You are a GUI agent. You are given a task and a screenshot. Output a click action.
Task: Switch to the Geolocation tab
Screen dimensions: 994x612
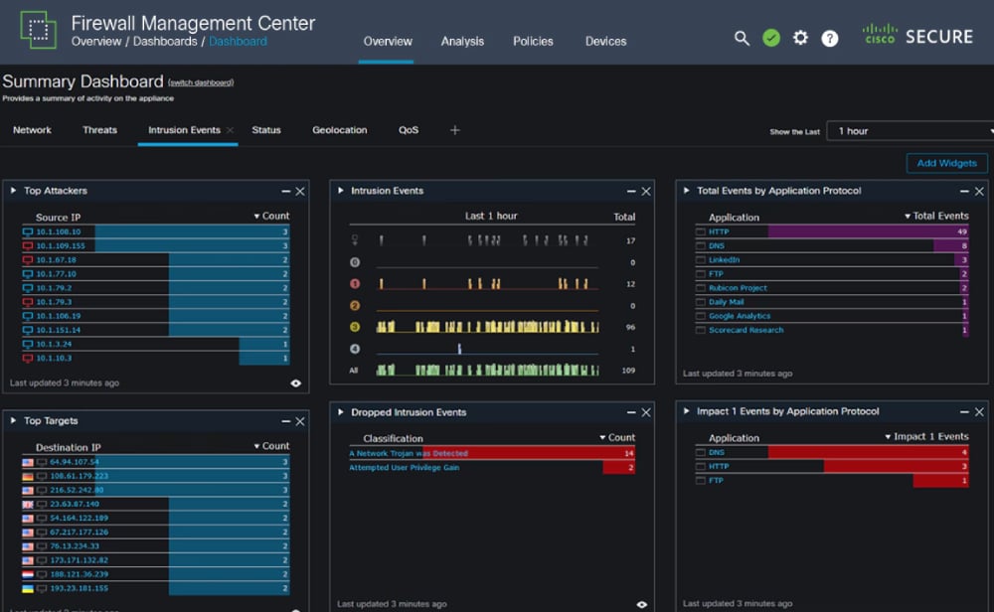339,130
